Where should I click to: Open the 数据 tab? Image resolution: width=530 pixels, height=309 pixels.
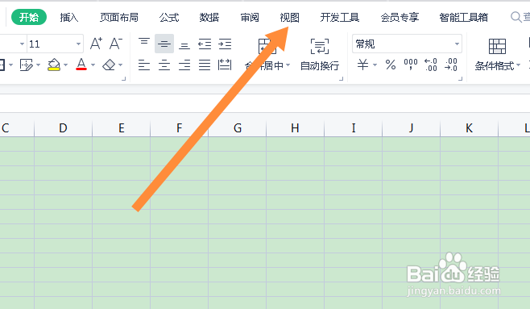pyautogui.click(x=209, y=17)
